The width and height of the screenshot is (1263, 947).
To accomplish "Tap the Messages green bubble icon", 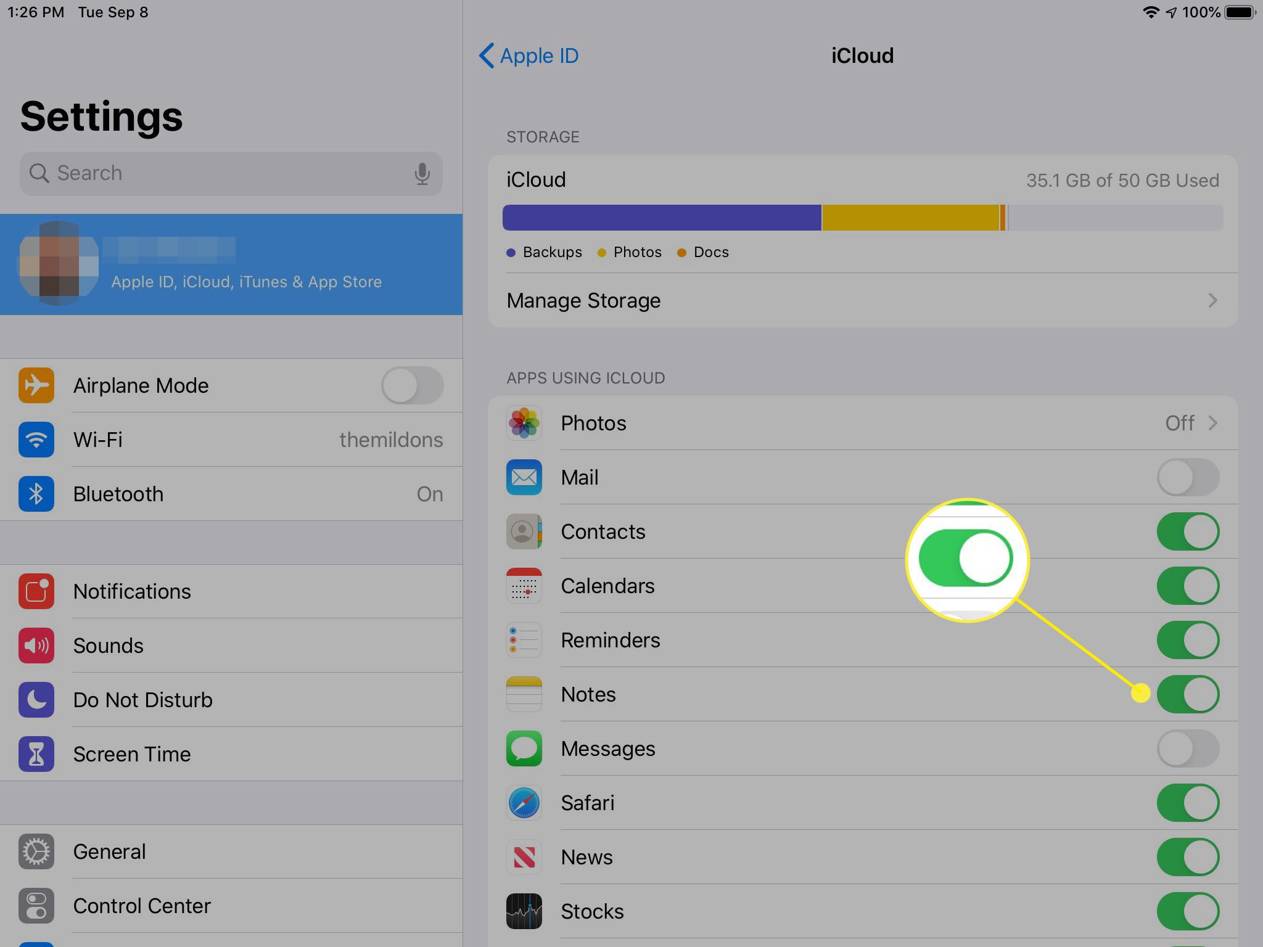I will click(x=524, y=748).
